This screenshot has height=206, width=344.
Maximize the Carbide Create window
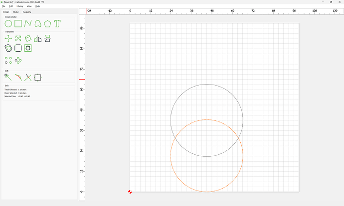(331, 2)
